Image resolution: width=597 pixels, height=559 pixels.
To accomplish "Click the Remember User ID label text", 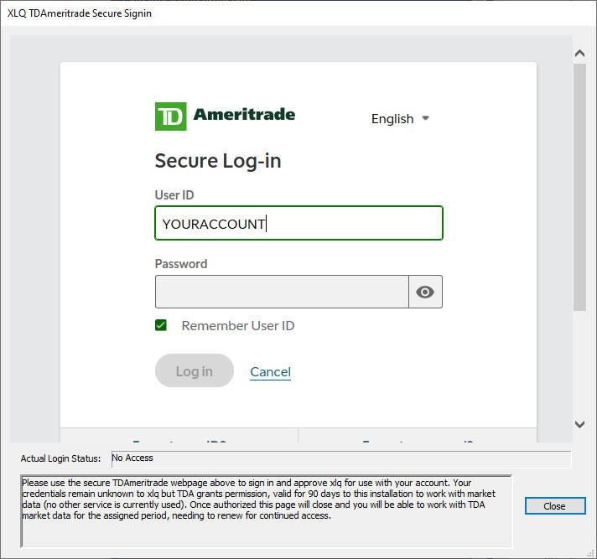I will 238,326.
